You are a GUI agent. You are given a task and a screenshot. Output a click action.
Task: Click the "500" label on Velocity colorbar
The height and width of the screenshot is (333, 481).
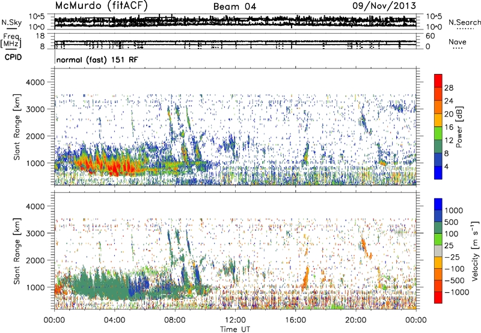[x=452, y=222]
